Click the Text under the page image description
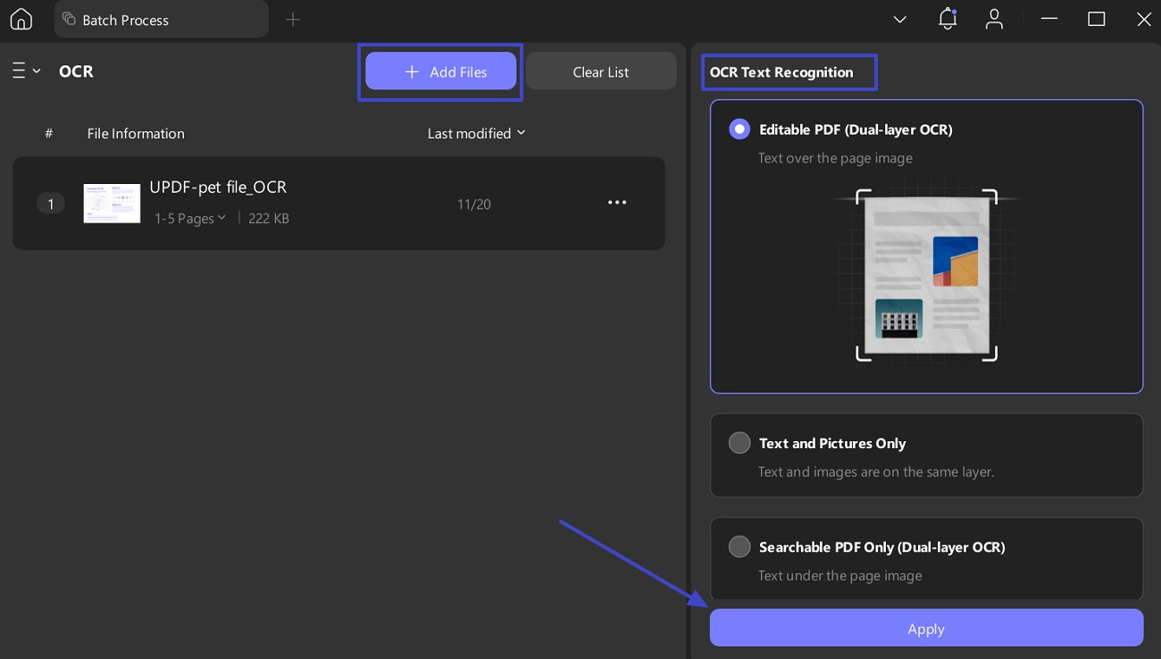The height and width of the screenshot is (659, 1161). [x=839, y=576]
